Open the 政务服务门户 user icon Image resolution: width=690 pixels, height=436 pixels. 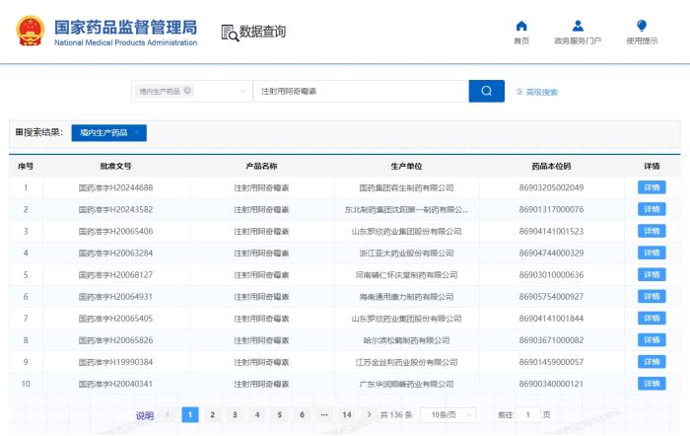pos(578,26)
